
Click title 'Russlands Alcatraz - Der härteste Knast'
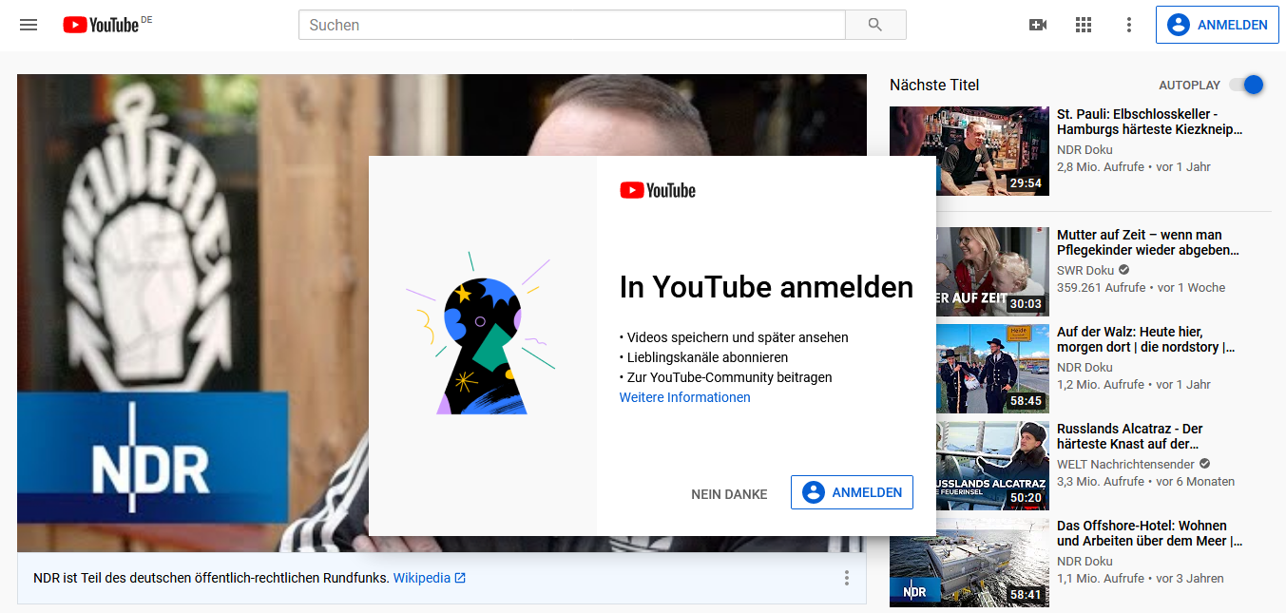pyautogui.click(x=1130, y=436)
